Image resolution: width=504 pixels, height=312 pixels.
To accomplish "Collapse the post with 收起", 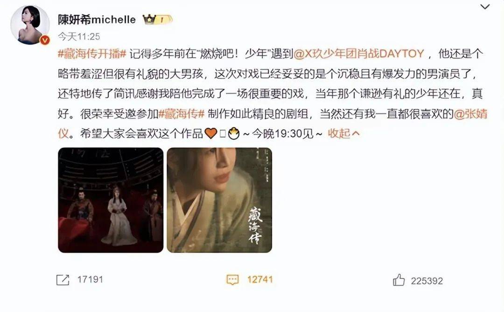I will click(339, 133).
